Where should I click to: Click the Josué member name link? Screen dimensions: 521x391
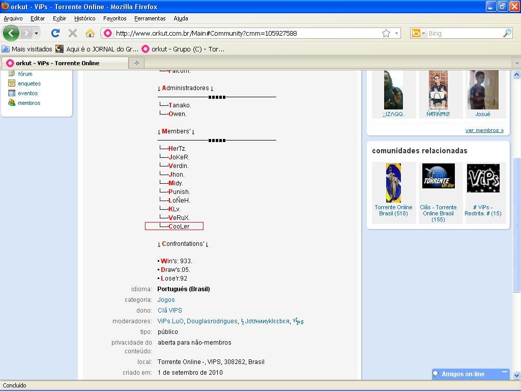coord(483,114)
